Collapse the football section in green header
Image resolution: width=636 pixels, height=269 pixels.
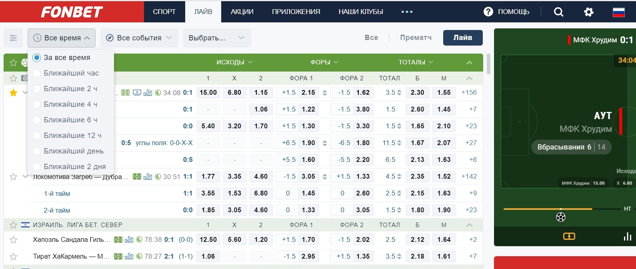pyautogui.click(x=470, y=63)
